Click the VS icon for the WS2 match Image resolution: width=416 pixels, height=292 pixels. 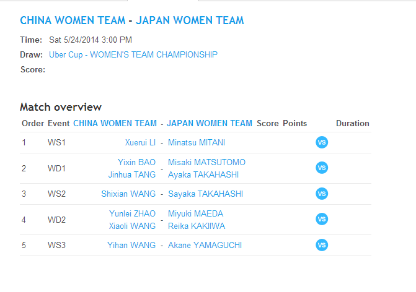tap(322, 194)
